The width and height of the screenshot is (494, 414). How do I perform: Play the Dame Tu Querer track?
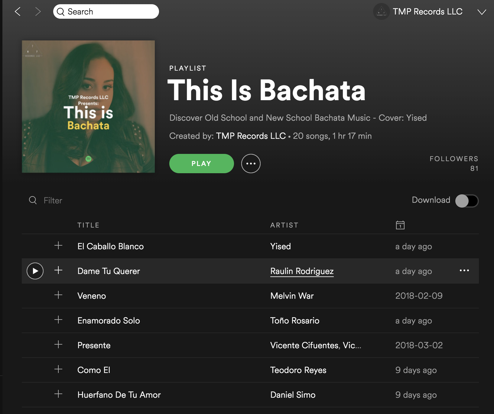[x=35, y=271]
